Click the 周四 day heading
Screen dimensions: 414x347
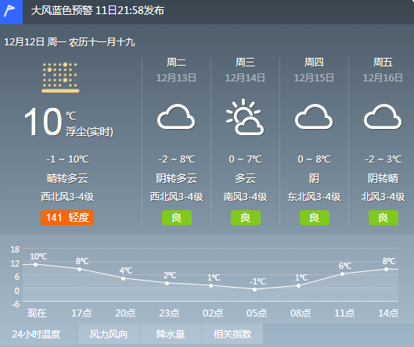point(314,63)
